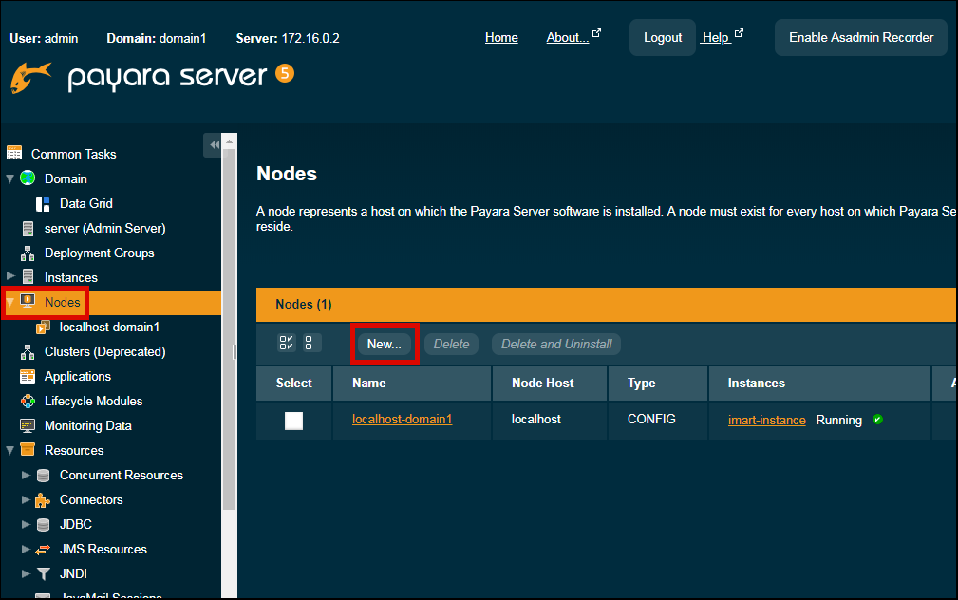Click the New node button
This screenshot has height=600, width=958.
384,343
